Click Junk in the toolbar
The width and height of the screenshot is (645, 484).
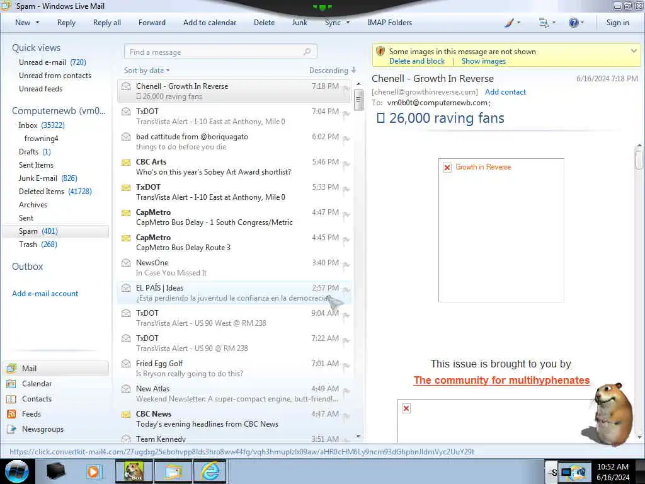click(x=299, y=23)
